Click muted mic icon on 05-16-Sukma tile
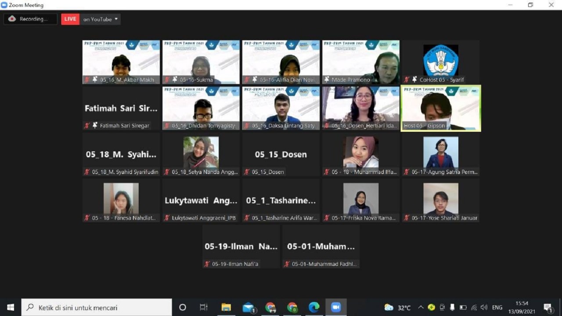The width and height of the screenshot is (562, 316). pyautogui.click(x=167, y=80)
